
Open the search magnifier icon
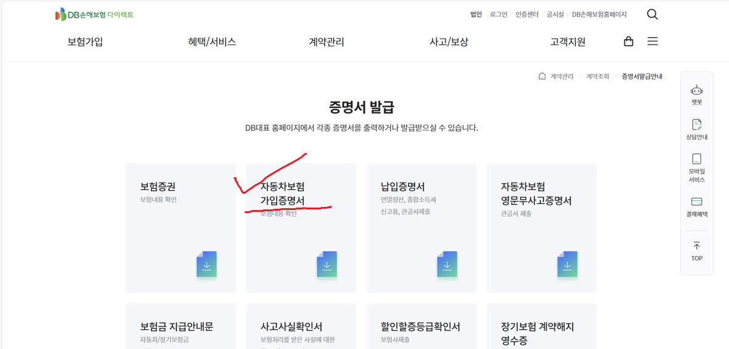click(652, 15)
